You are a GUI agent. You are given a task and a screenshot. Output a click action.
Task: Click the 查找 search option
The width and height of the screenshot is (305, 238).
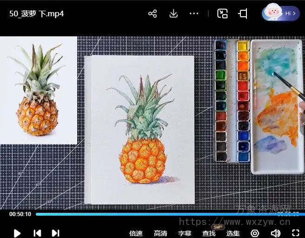(209, 233)
